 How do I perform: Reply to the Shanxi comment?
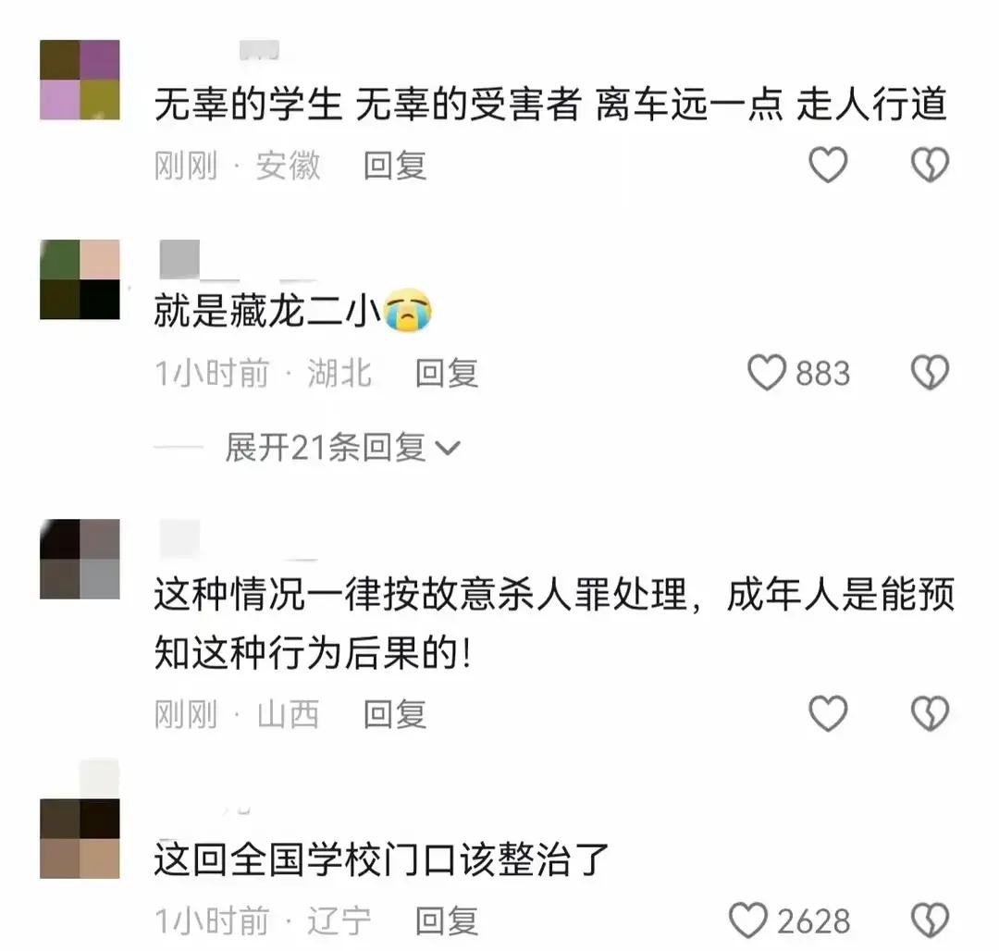[394, 714]
